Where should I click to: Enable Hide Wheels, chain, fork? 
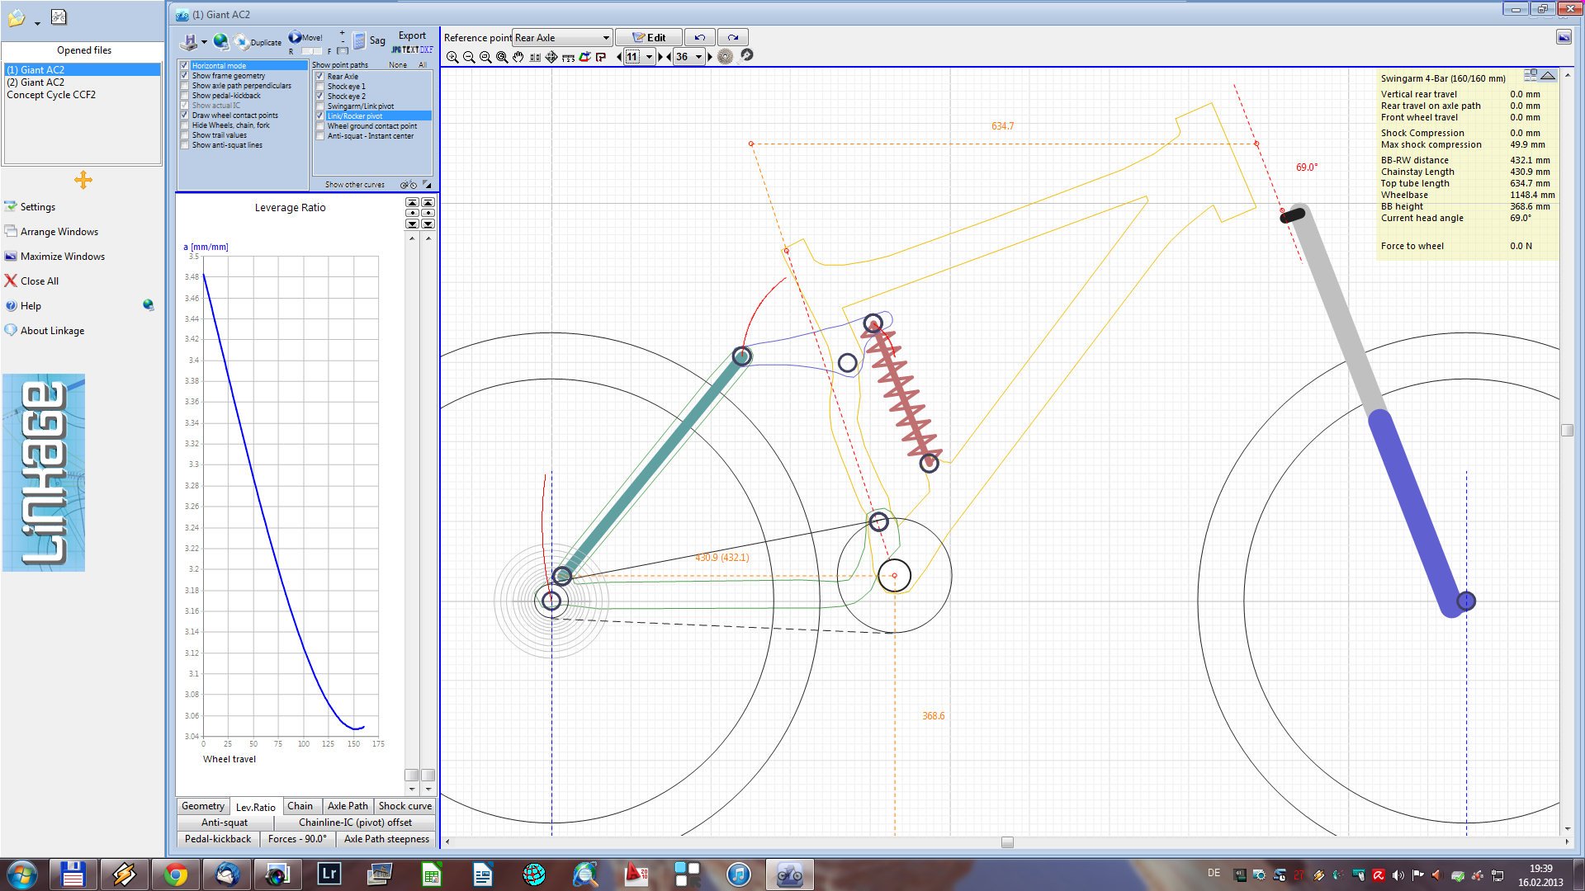(185, 125)
